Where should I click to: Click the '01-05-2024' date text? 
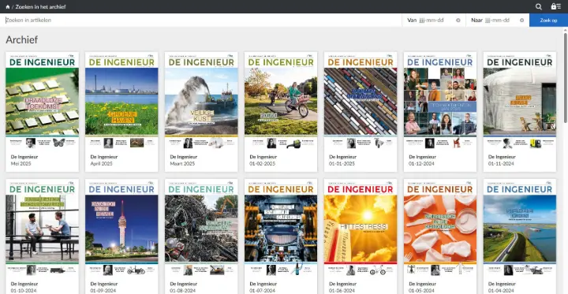(421, 290)
